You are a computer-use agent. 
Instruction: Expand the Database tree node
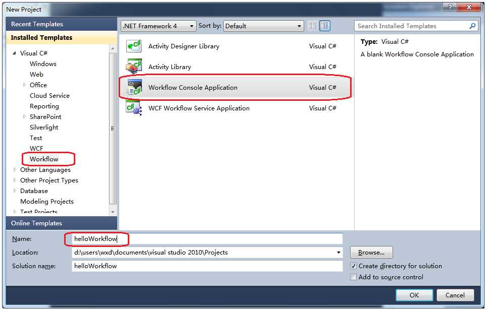point(15,191)
